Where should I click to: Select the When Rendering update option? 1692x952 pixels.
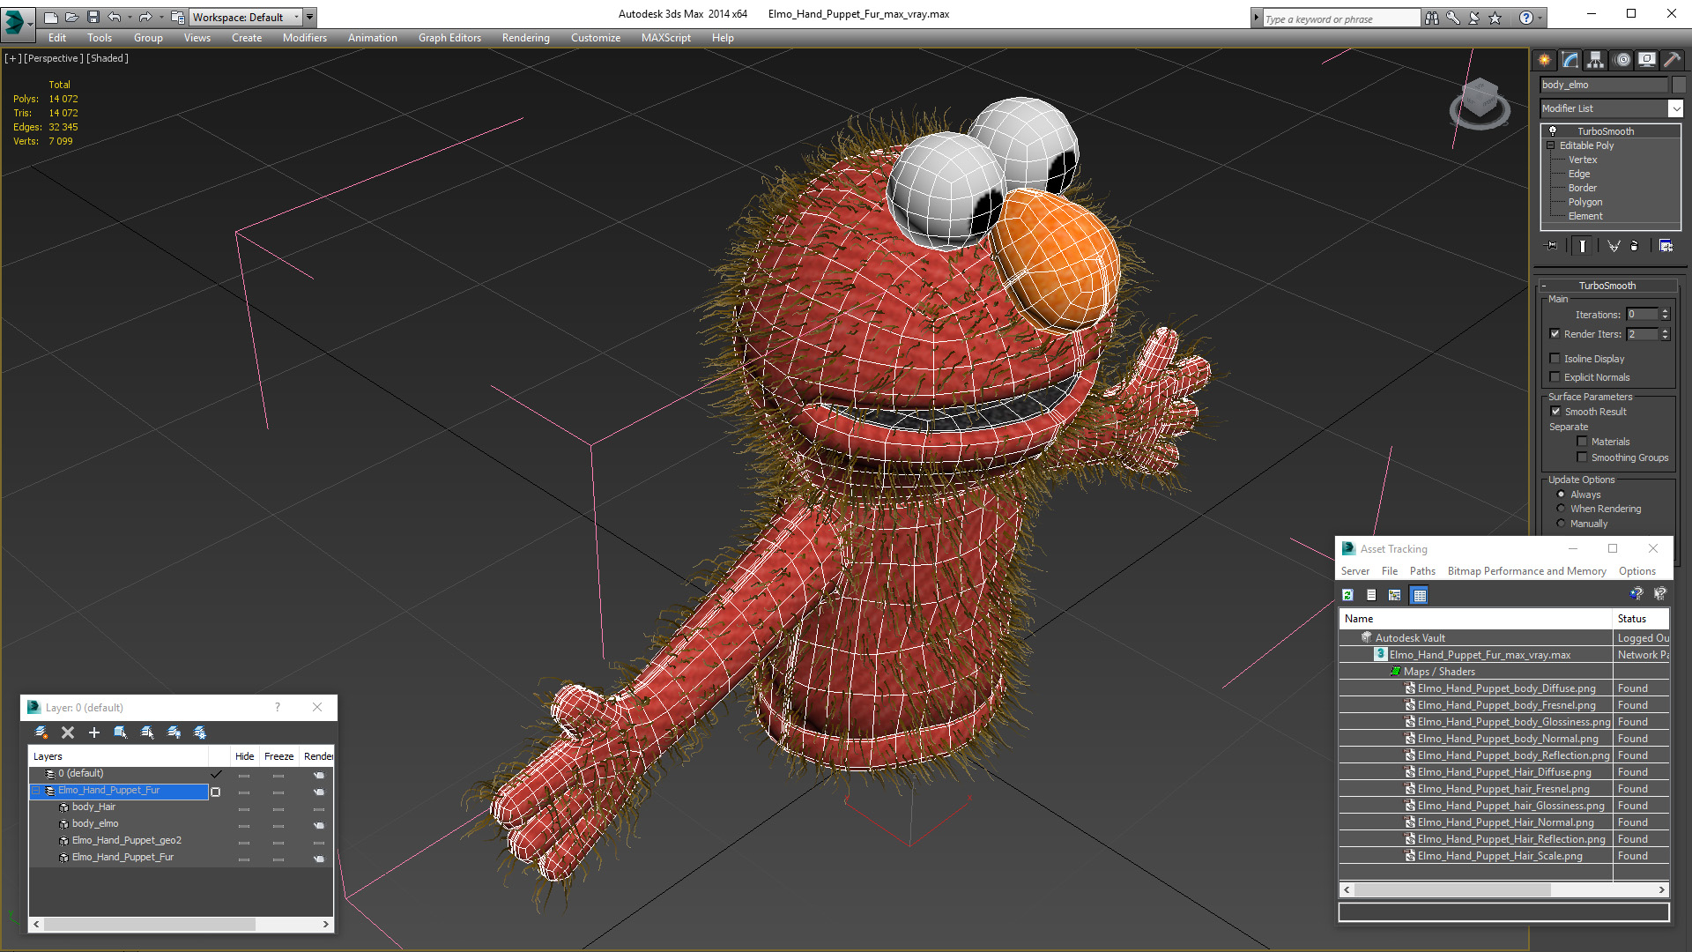pos(1561,509)
